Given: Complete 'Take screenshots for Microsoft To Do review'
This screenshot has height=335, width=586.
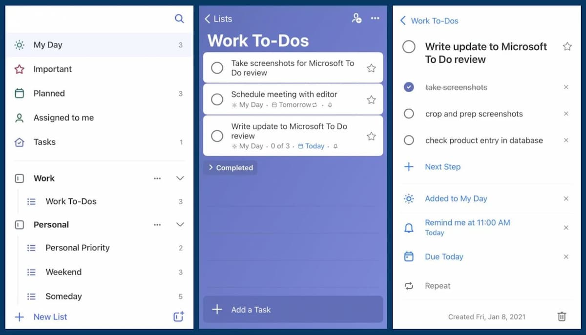Looking at the screenshot, I should tap(217, 68).
